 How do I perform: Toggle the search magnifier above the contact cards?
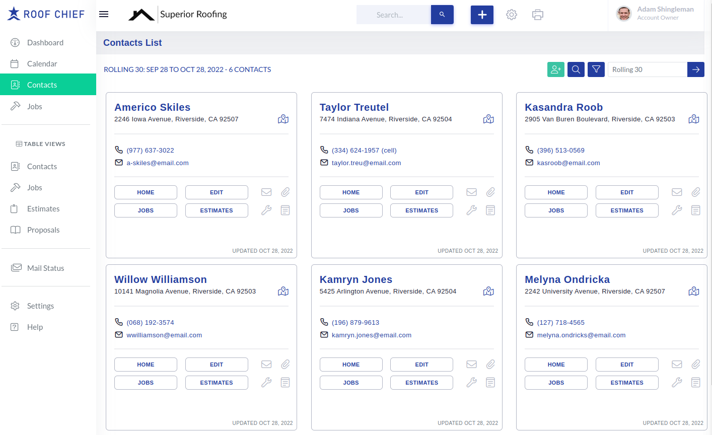(576, 69)
